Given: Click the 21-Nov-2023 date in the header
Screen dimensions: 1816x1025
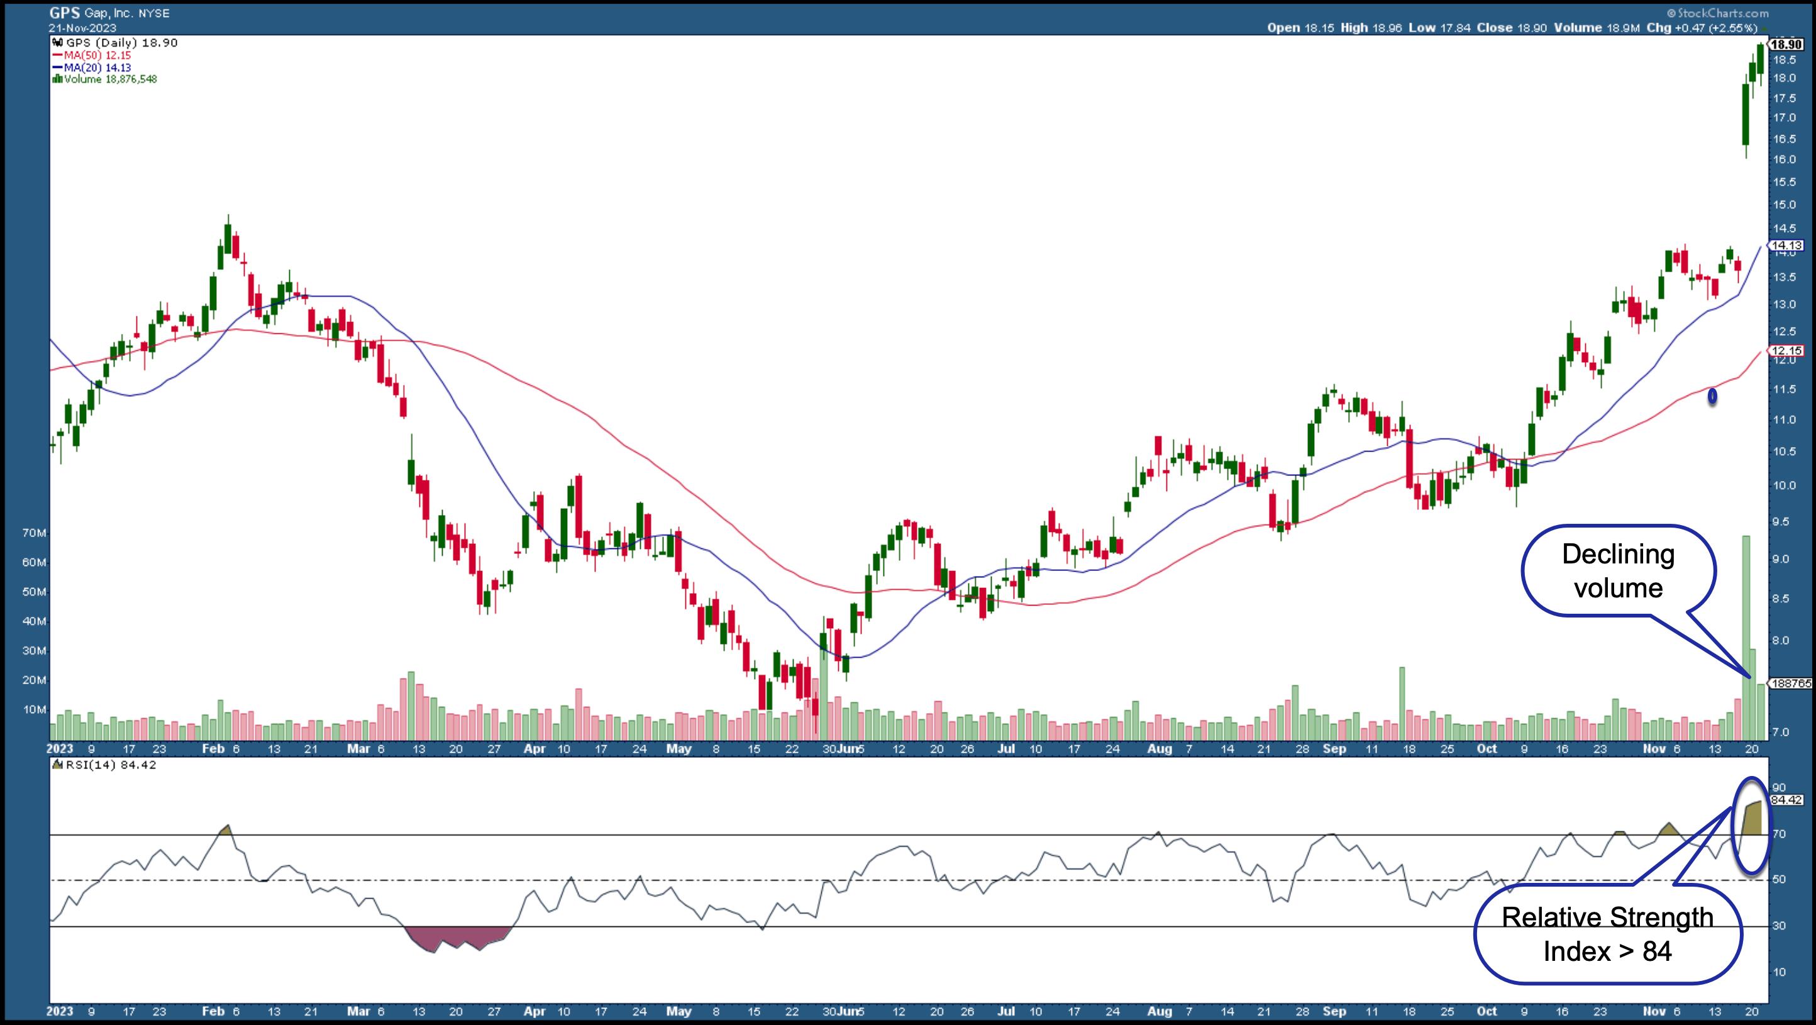Looking at the screenshot, I should pos(82,28).
